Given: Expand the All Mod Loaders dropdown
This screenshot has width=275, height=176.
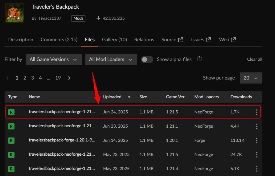Looking at the screenshot, I should point(111,59).
